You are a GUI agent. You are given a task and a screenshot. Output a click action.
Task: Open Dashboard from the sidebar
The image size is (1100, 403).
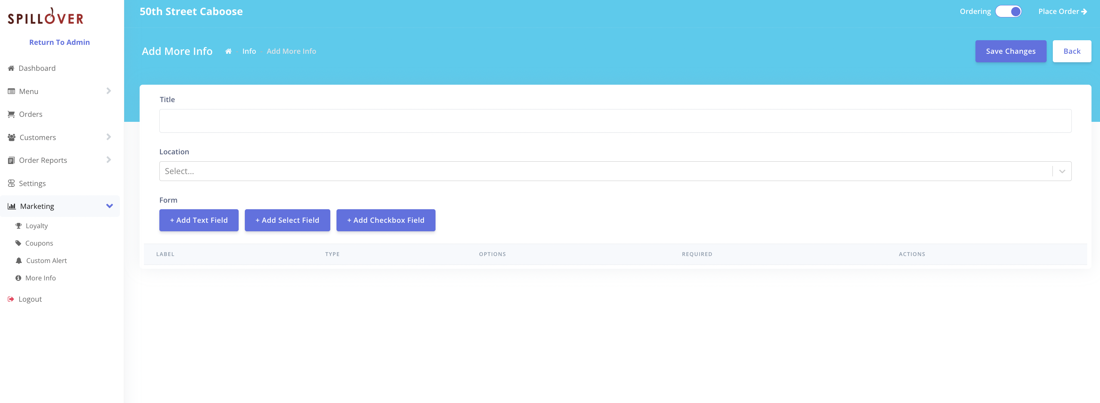(x=37, y=68)
